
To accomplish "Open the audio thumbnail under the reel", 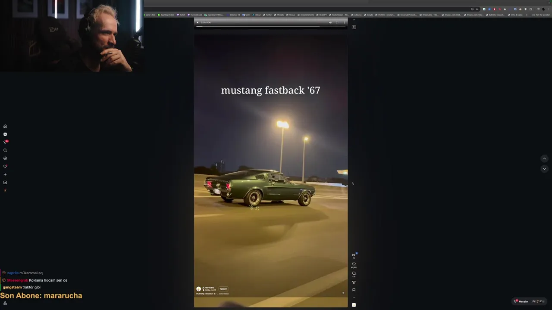I will [354, 305].
